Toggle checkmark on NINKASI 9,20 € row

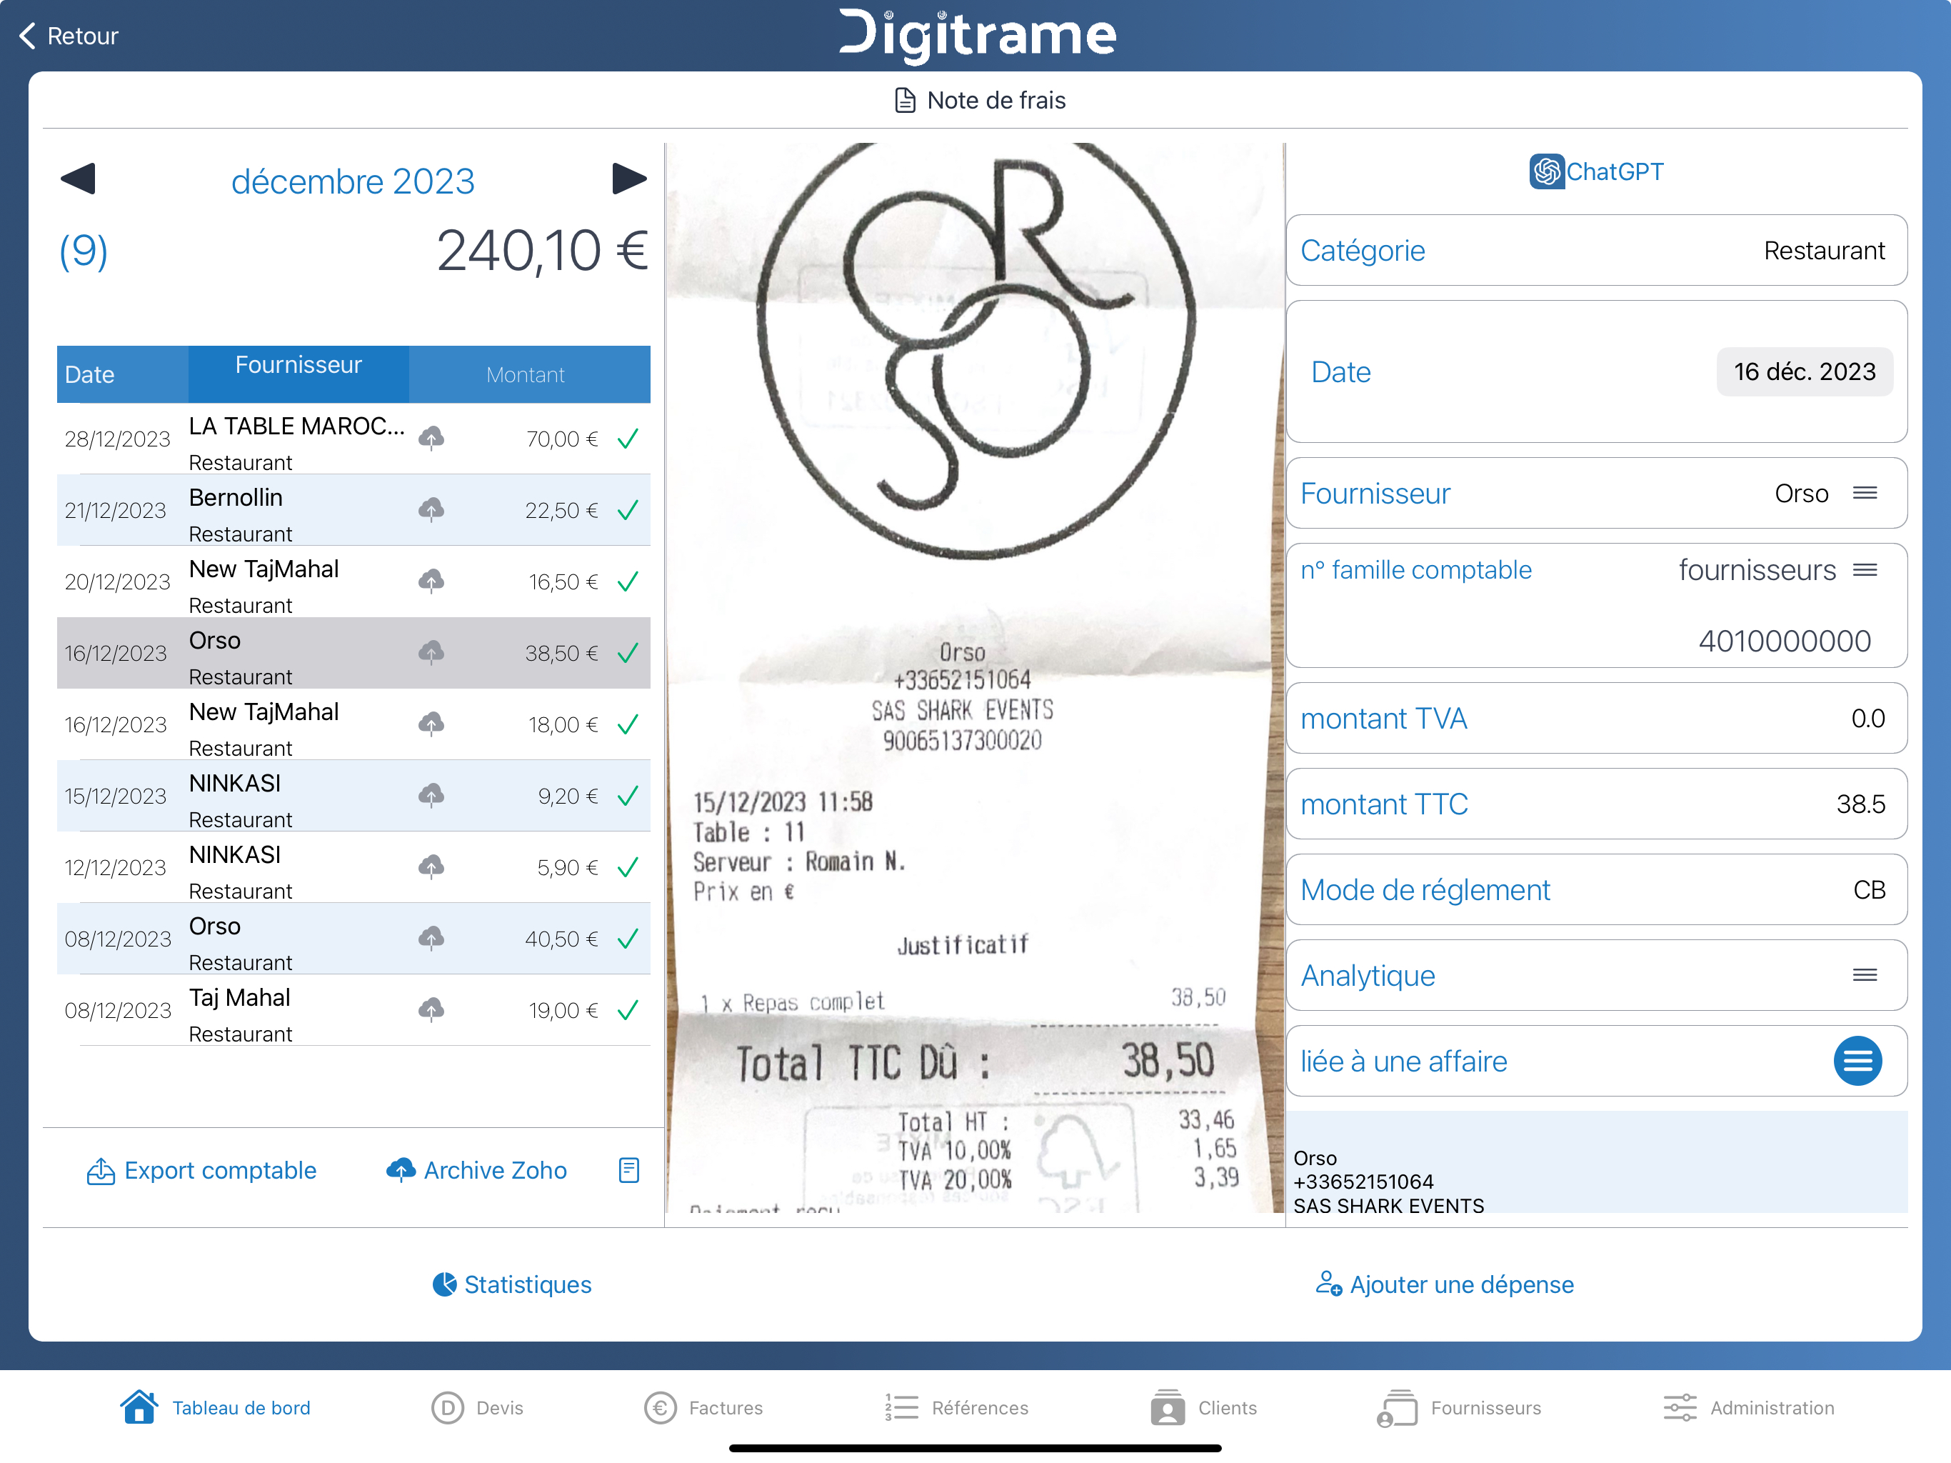point(628,796)
